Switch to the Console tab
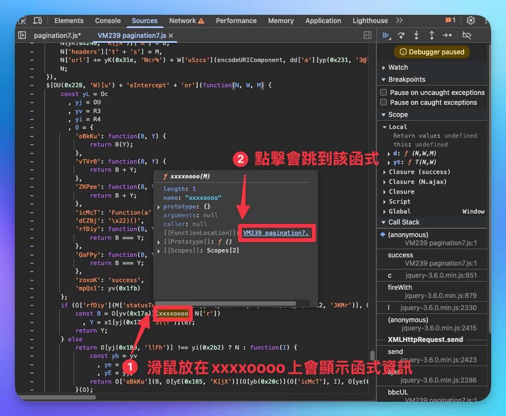The height and width of the screenshot is (416, 506). (108, 21)
